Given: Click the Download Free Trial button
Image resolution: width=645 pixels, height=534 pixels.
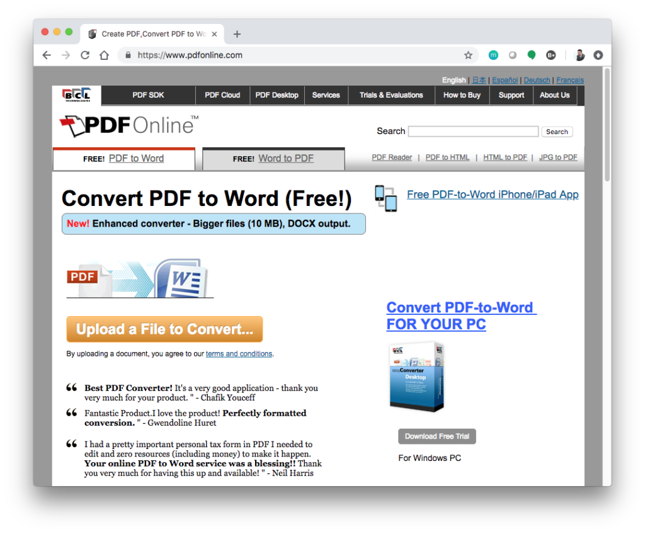Looking at the screenshot, I should [x=437, y=436].
